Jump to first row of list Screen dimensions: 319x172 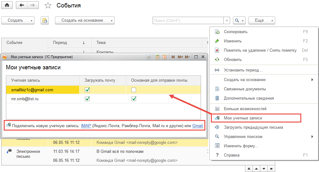click(x=249, y=169)
